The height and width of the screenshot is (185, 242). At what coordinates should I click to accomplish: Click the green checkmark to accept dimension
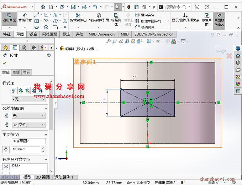tap(5, 63)
